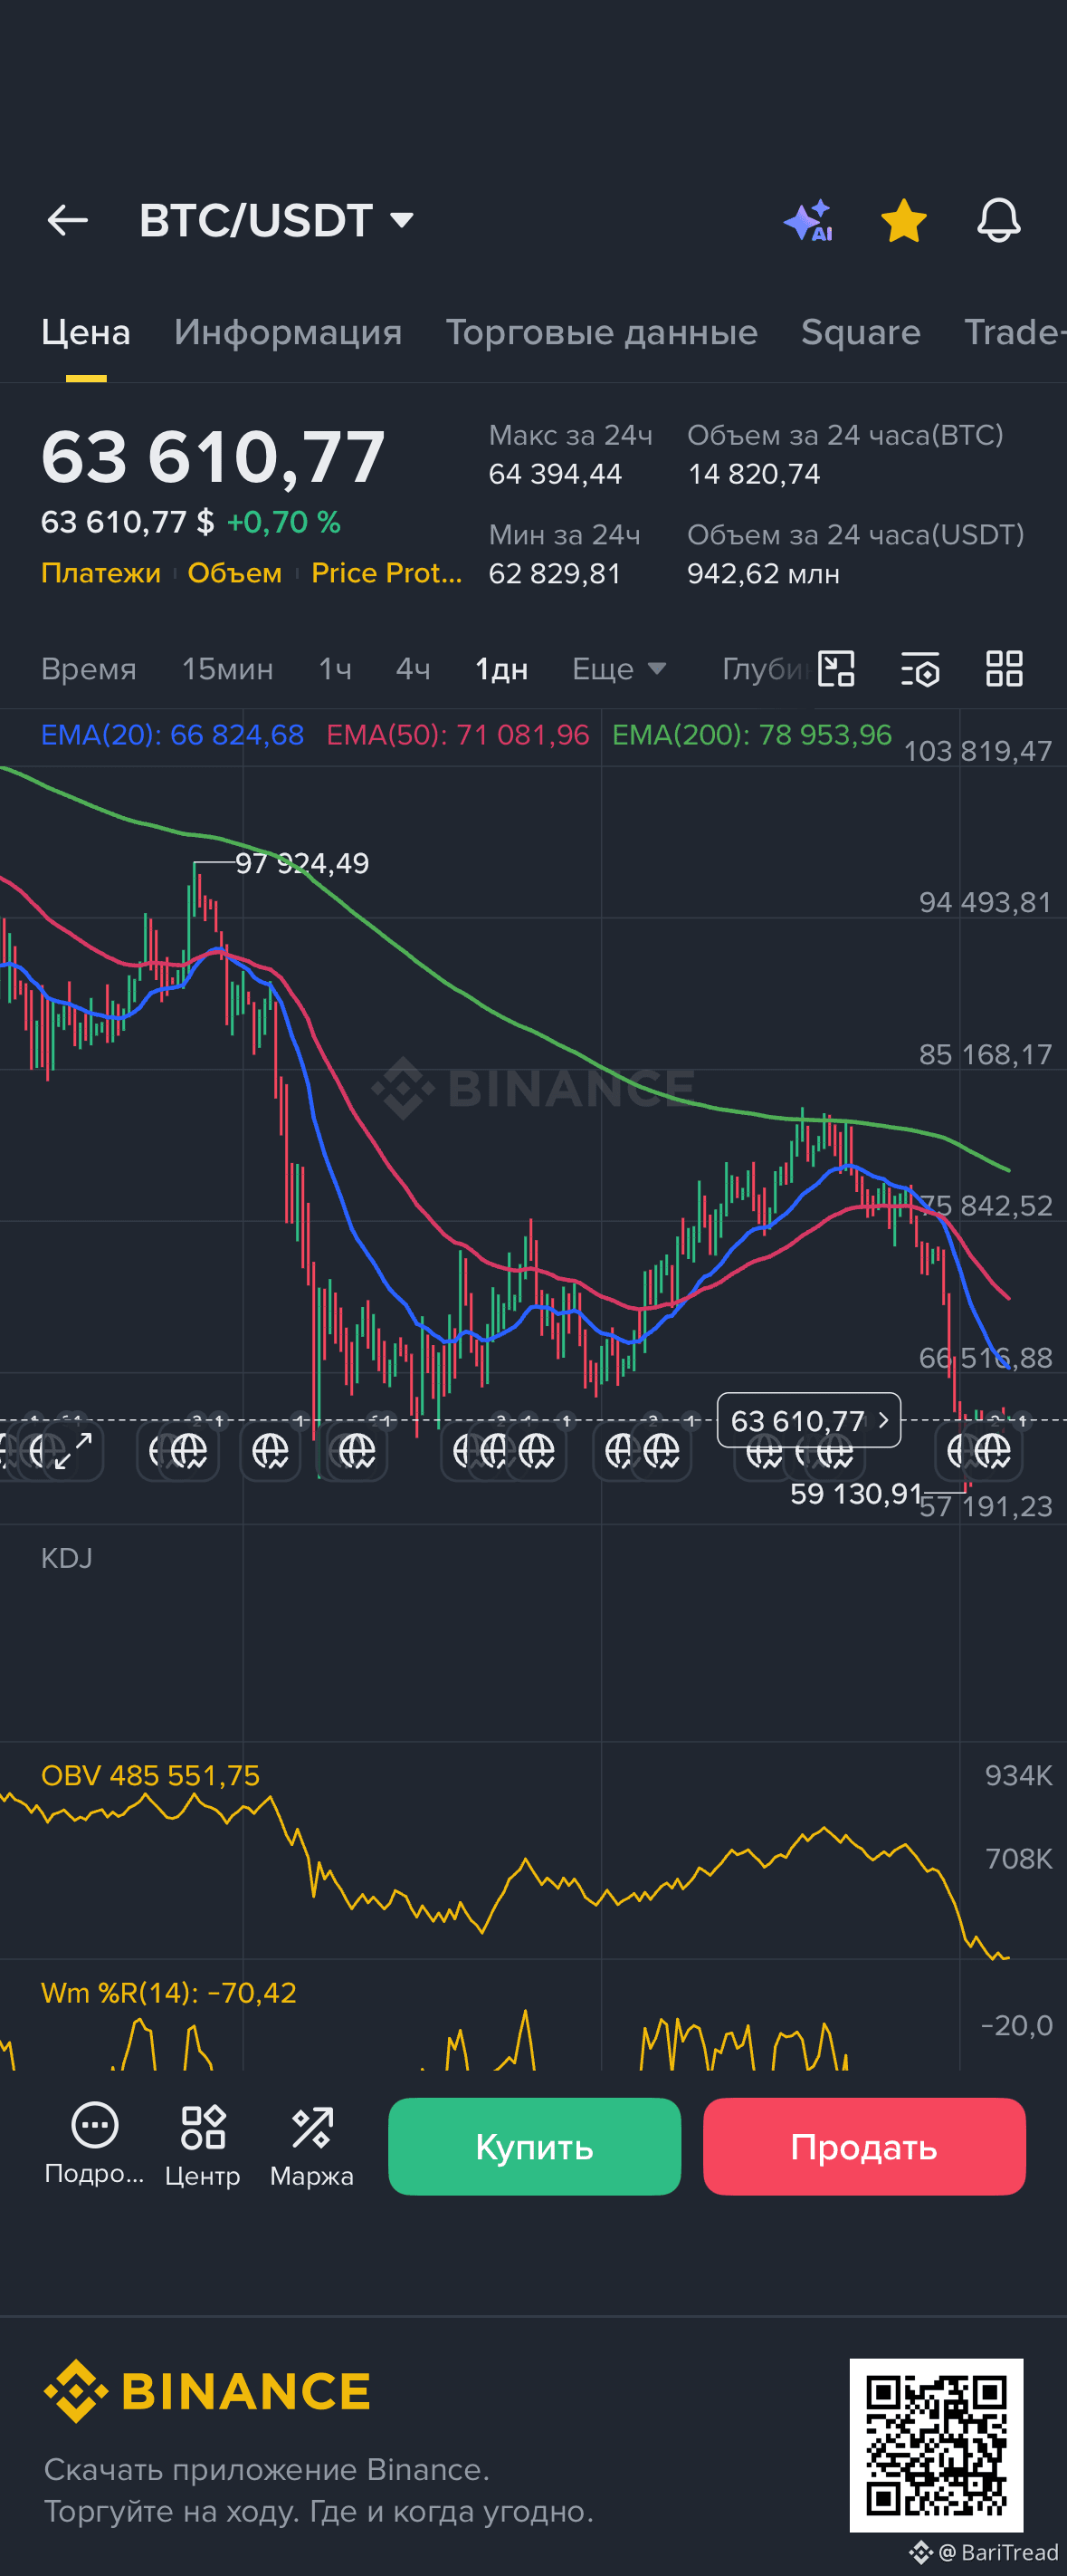
Task: Tap the Binance logo in footer
Action: pos(207,2391)
